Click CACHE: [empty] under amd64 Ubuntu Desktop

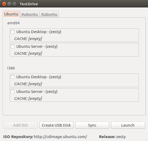[x=28, y=39]
